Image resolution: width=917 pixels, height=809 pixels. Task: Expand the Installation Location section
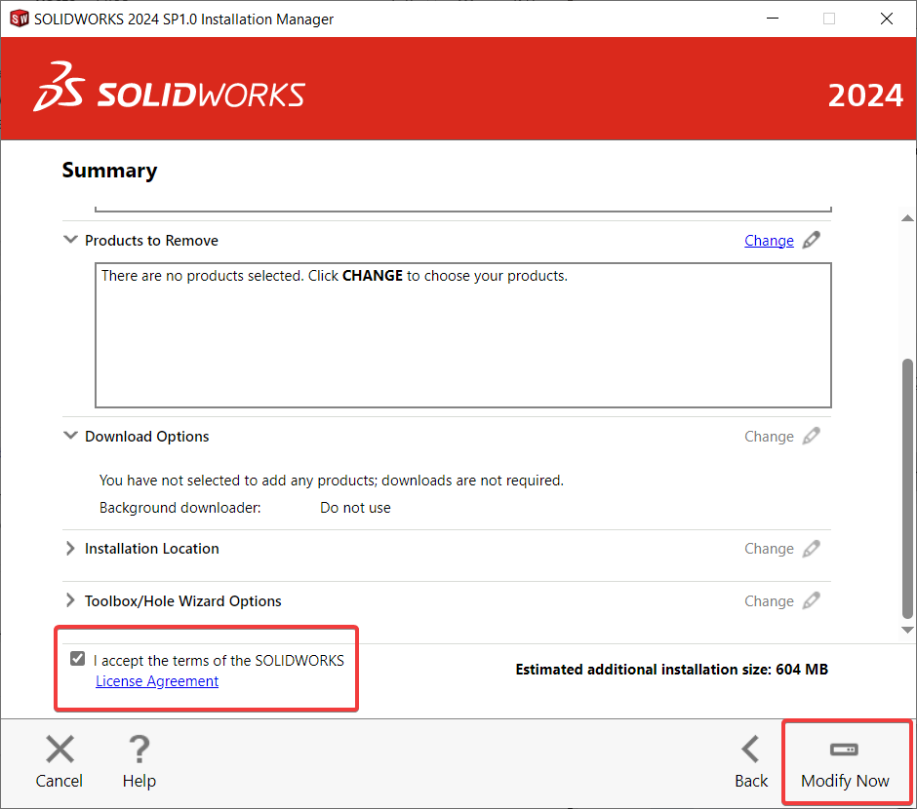tap(71, 549)
